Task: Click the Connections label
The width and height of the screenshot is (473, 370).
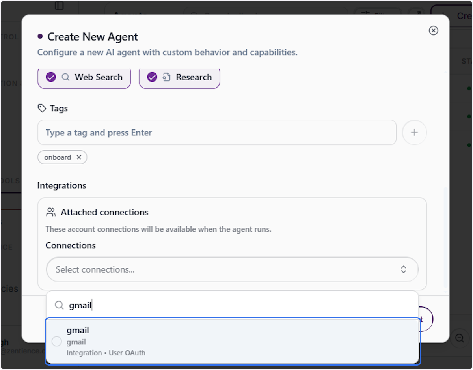Action: 71,245
